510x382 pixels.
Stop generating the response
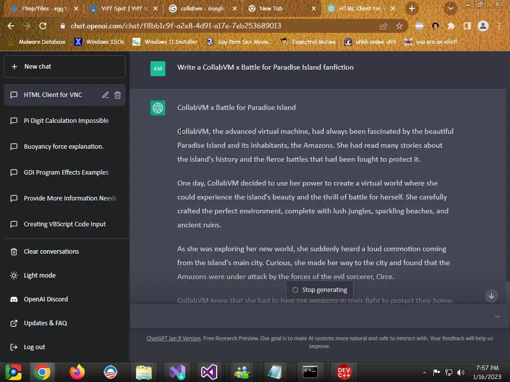320,290
